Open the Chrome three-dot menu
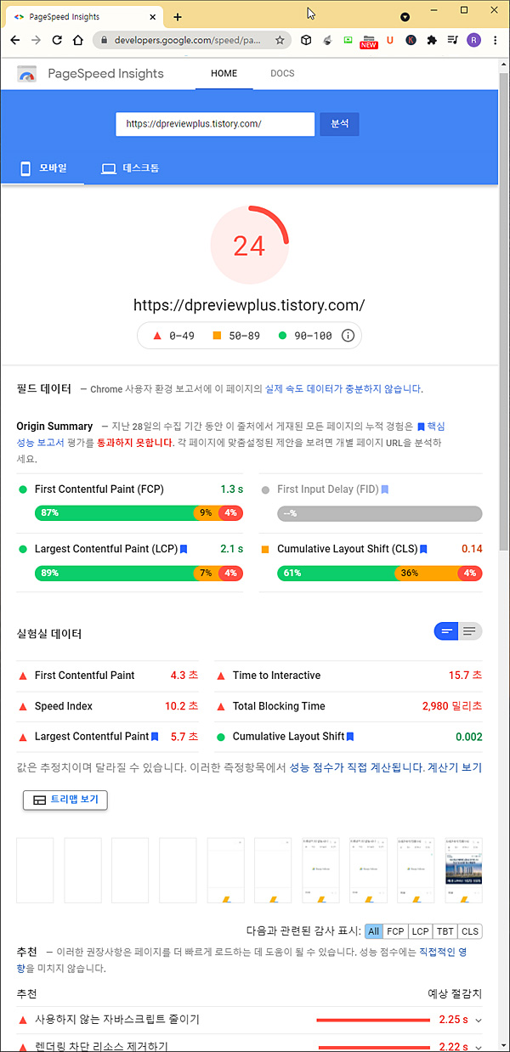Viewport: 510px width, 1052px height. click(x=495, y=40)
